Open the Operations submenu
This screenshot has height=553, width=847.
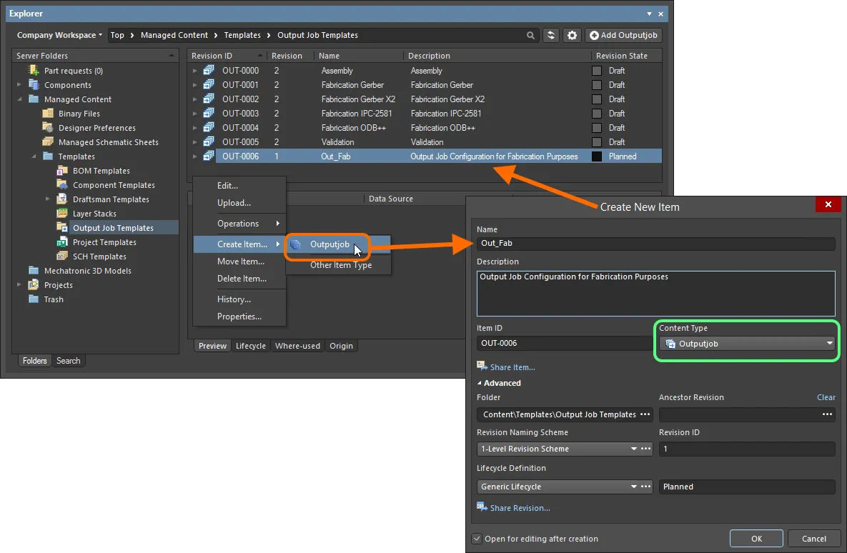pyautogui.click(x=239, y=224)
